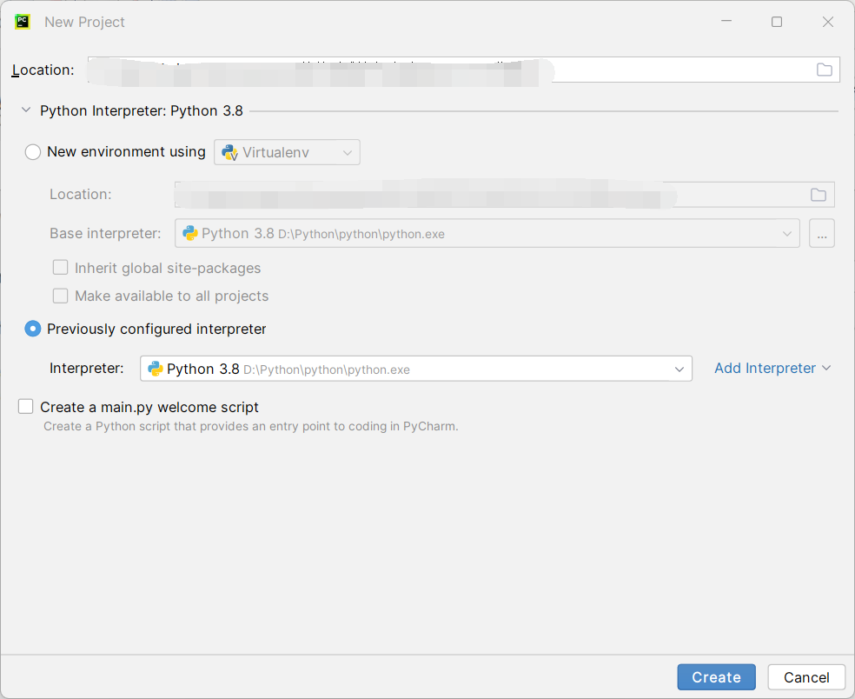Screen dimensions: 855x699
Task: Check Make available to all projects
Action: coord(61,296)
